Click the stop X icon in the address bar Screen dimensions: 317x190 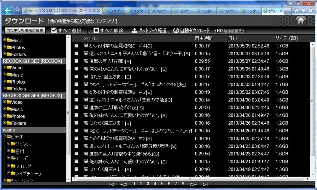(99, 11)
